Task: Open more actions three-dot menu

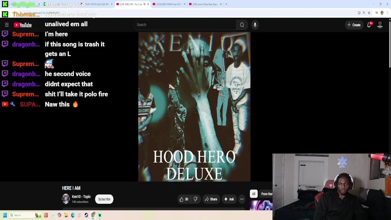Action: point(242,199)
